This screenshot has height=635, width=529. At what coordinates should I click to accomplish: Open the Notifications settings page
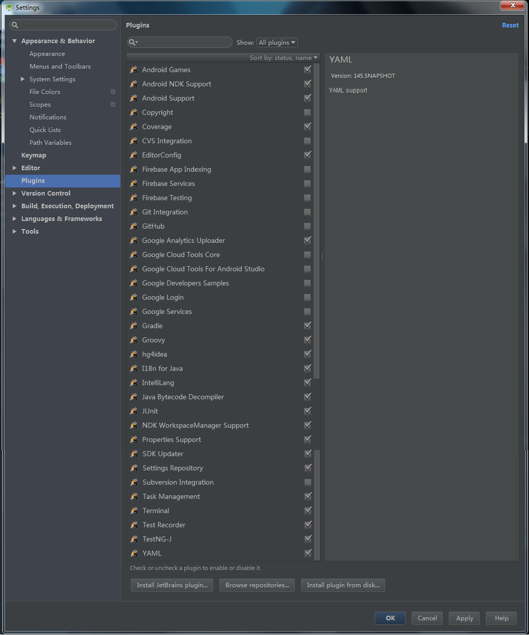pos(48,117)
